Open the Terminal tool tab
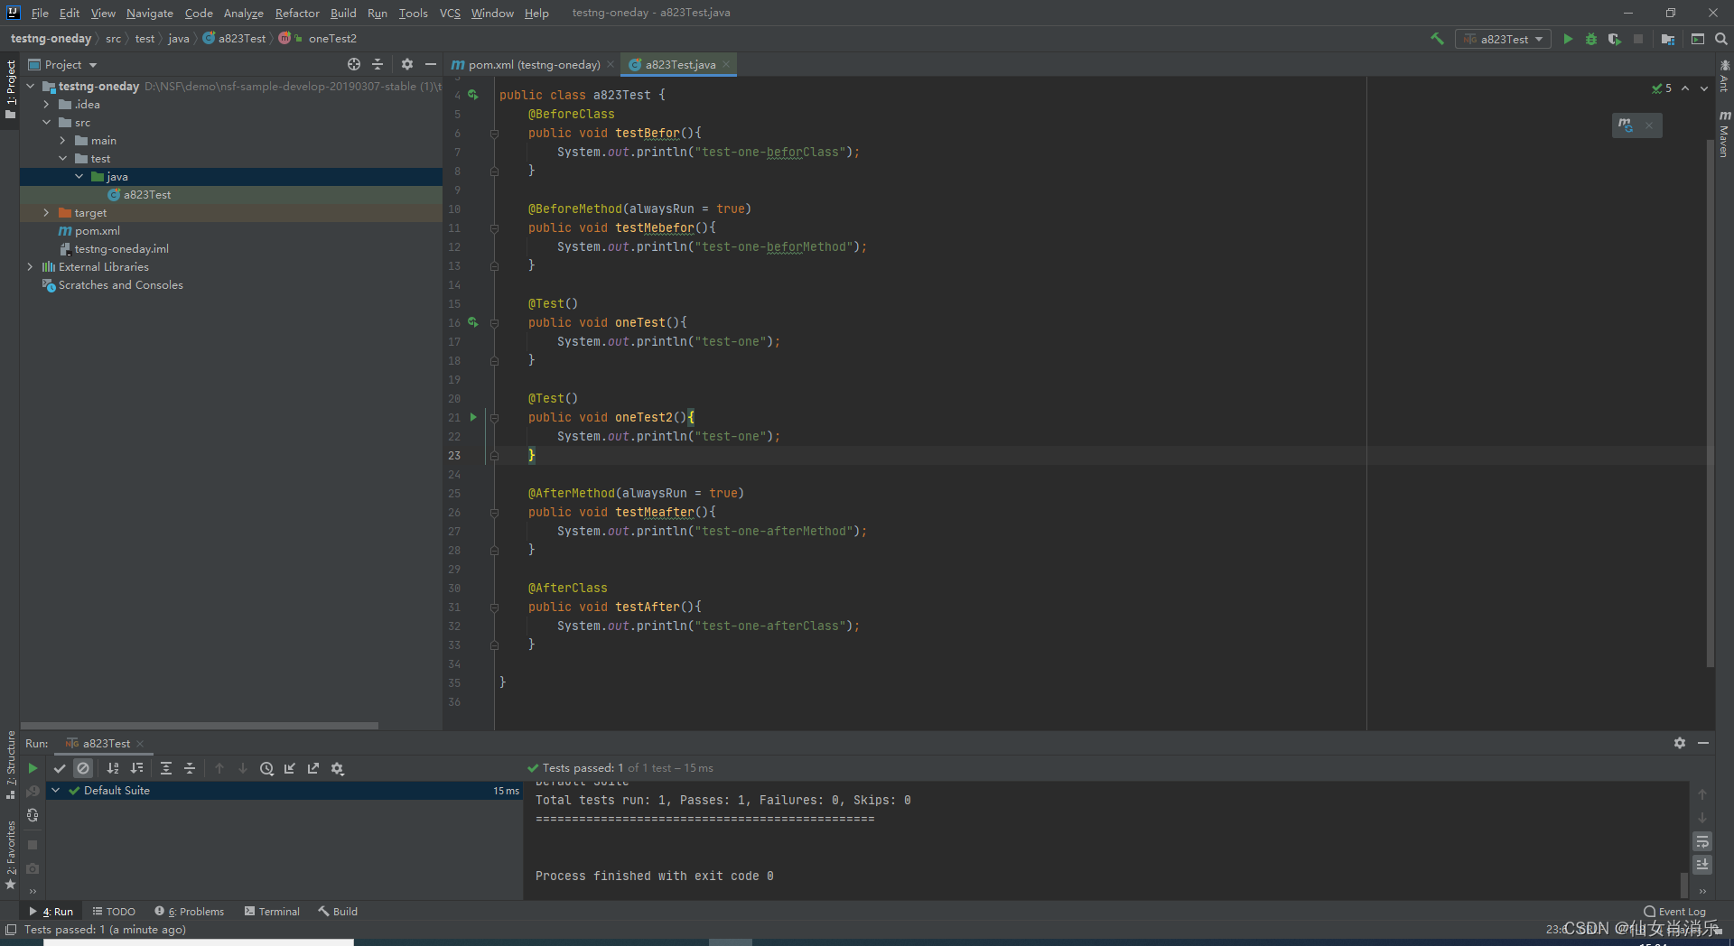The width and height of the screenshot is (1734, 946). [x=272, y=911]
